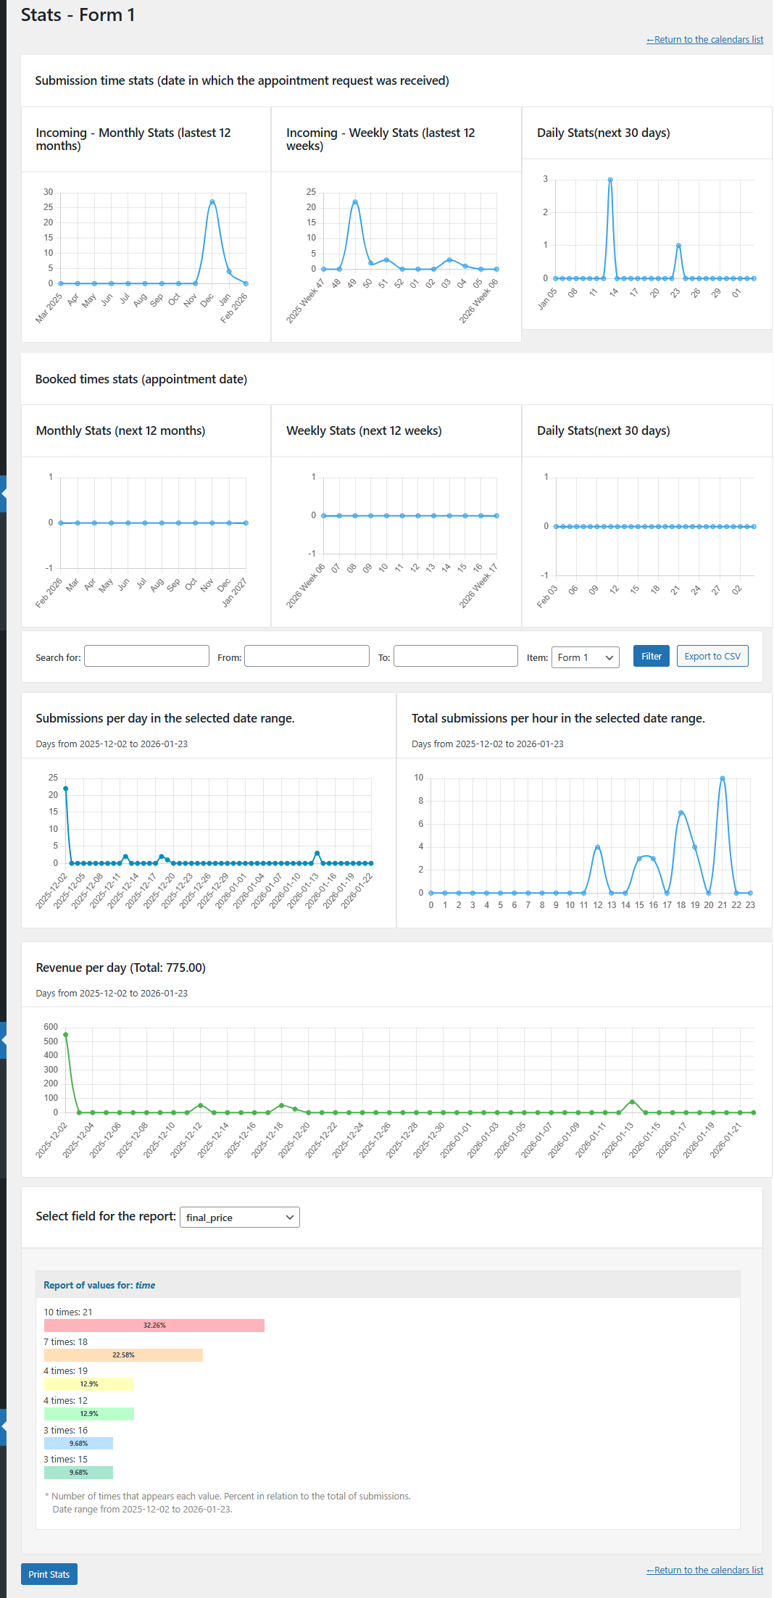The height and width of the screenshot is (1598, 774).
Task: Click the From date input field
Action: [x=307, y=657]
